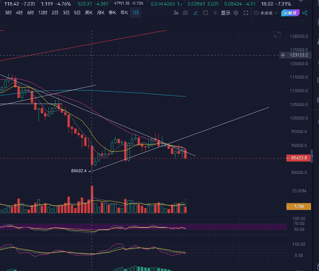Select the pencil drawing tool icon
The image size is (319, 271).
[x=195, y=12]
